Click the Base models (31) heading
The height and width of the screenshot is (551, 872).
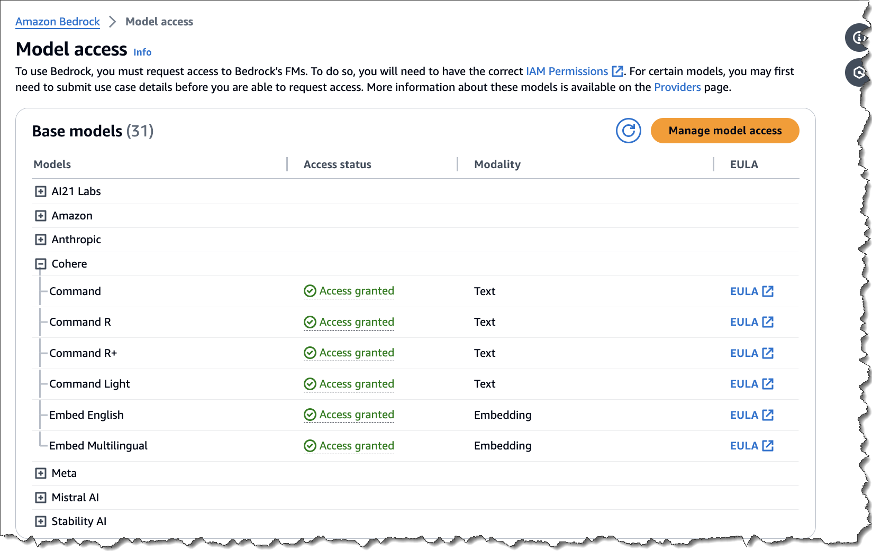pyautogui.click(x=93, y=131)
